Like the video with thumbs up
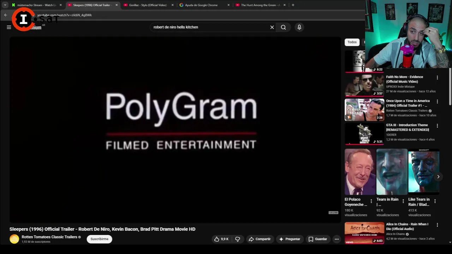452x254 pixels. [x=221, y=239]
